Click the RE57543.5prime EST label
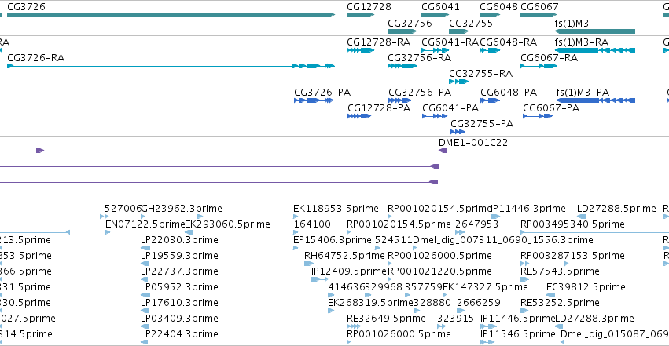The image size is (669, 346). pos(560,271)
